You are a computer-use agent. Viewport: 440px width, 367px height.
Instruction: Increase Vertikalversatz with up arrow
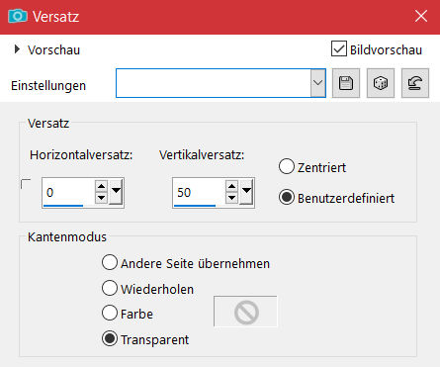[x=231, y=187]
